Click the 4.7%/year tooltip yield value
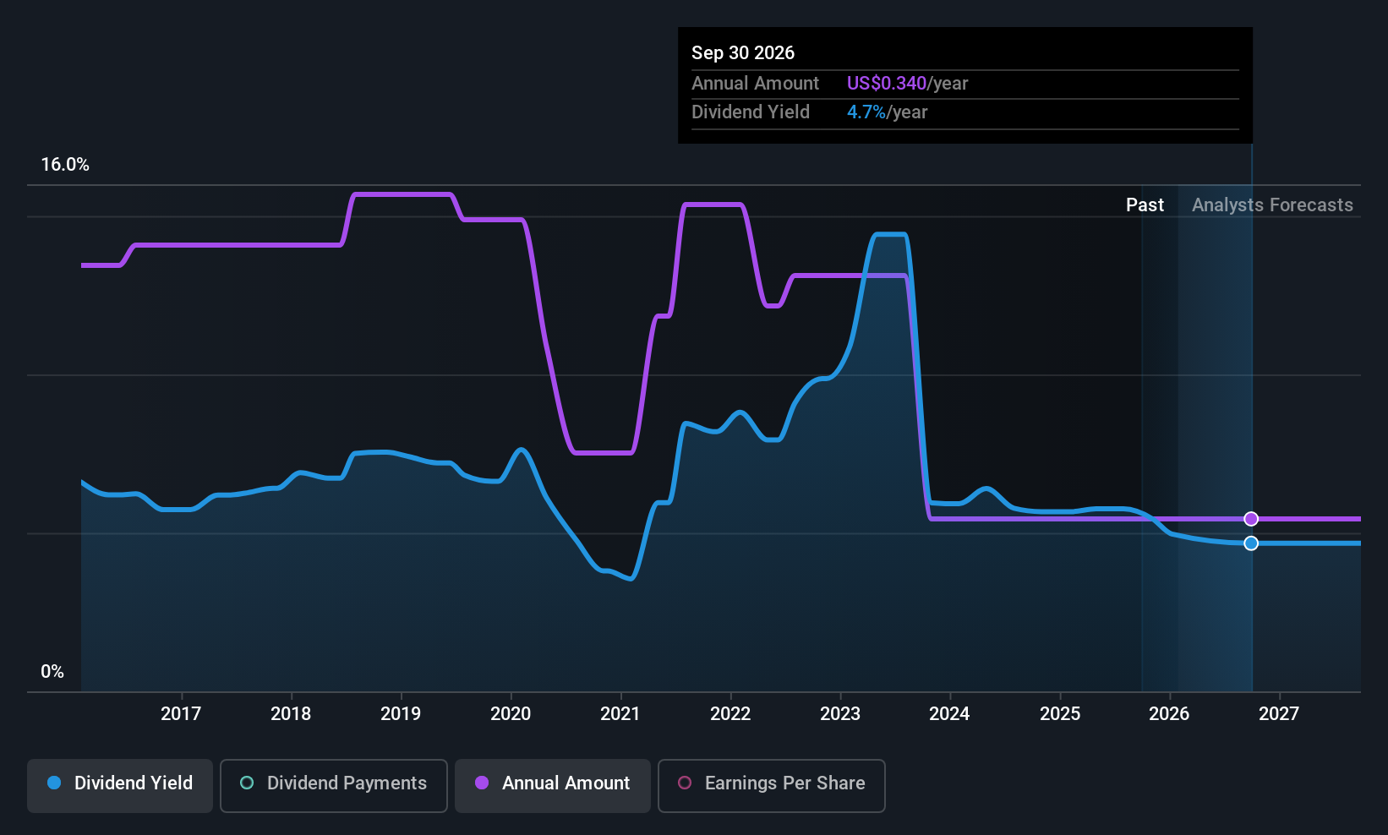 pos(887,112)
